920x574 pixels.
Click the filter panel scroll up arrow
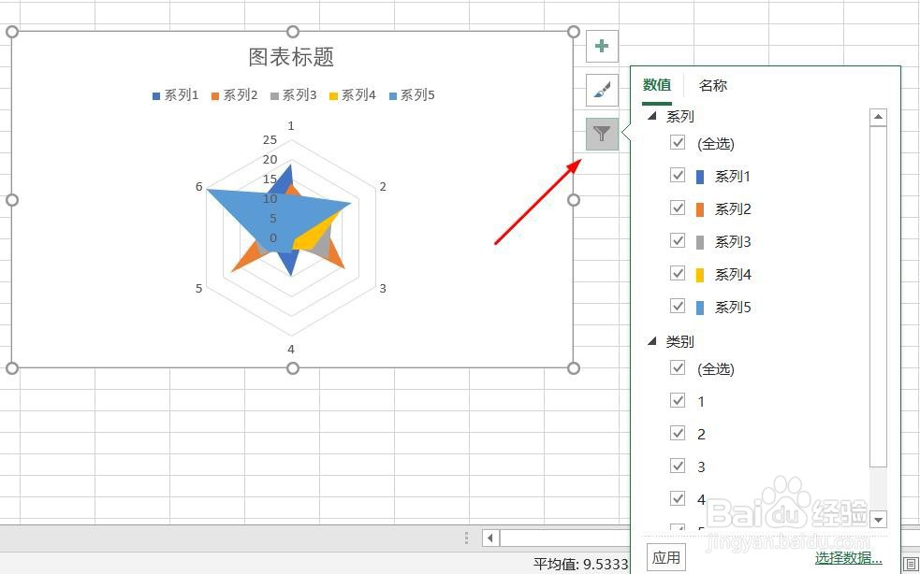click(x=878, y=117)
